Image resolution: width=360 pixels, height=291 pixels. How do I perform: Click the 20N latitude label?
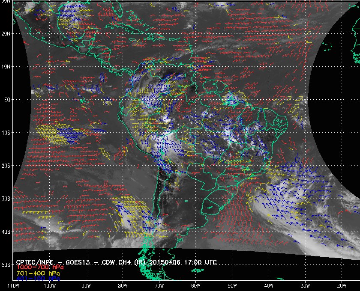point(6,33)
